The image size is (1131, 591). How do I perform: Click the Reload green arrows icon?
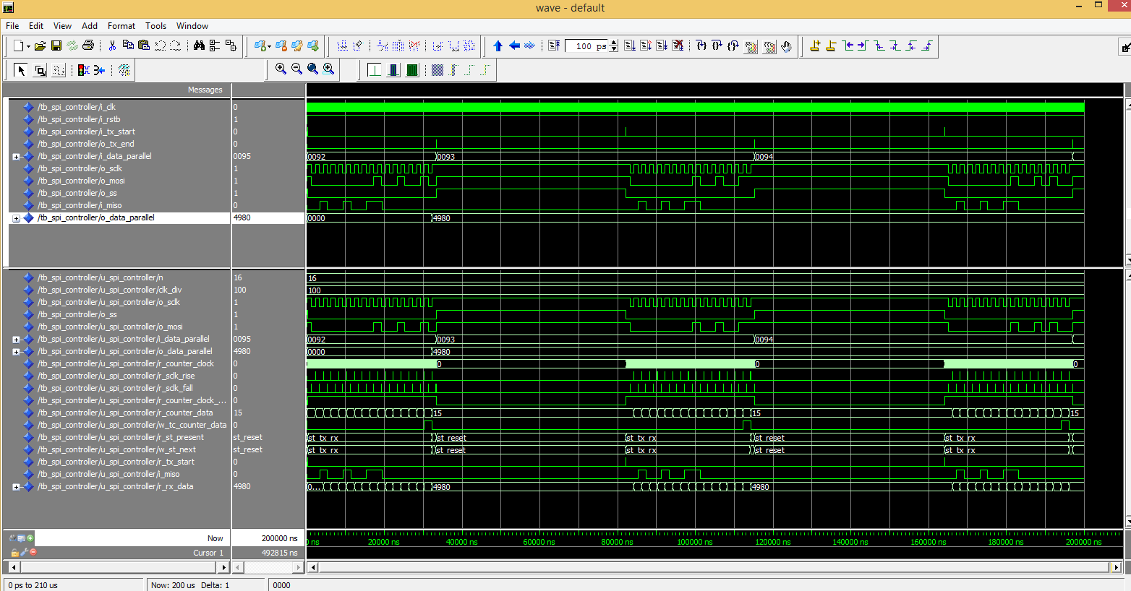click(x=72, y=46)
